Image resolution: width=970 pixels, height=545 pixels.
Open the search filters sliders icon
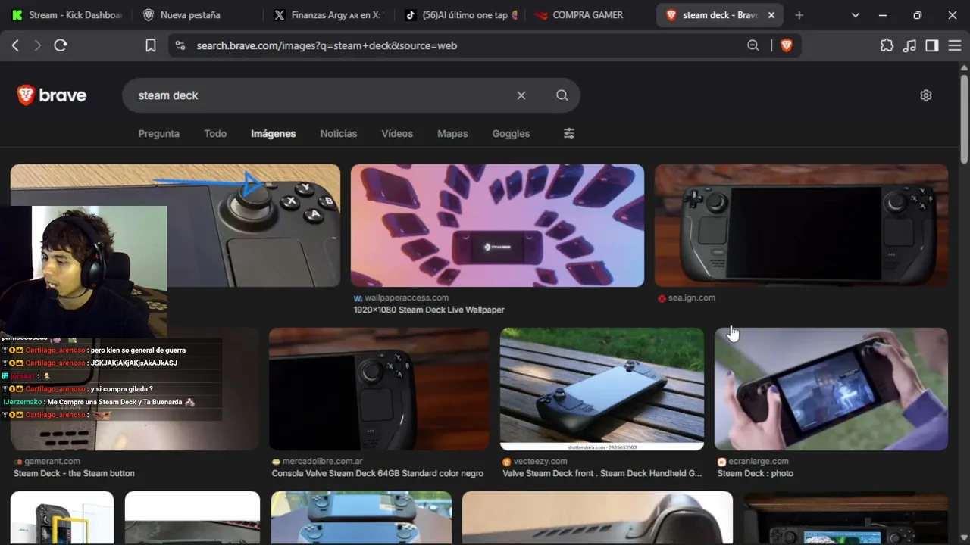coord(569,133)
